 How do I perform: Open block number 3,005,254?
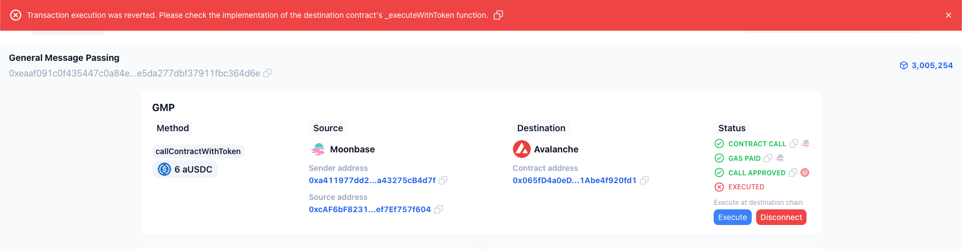point(931,65)
